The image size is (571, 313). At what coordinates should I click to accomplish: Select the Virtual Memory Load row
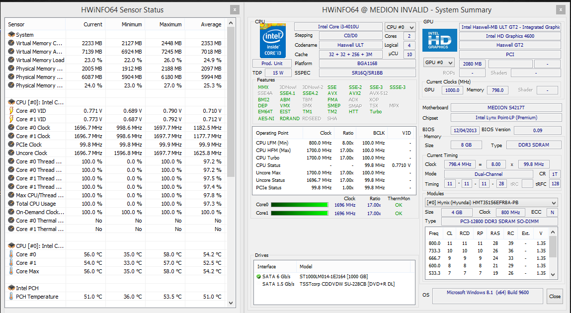[x=115, y=60]
